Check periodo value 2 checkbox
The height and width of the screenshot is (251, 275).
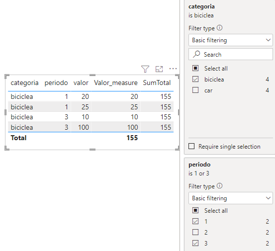point(195,232)
